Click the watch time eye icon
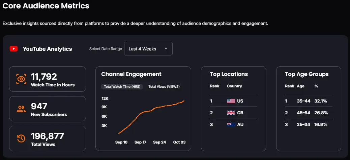The image size is (350, 160). (x=21, y=79)
